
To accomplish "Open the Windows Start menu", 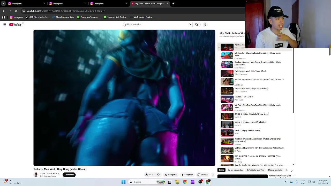I will (x=123, y=182).
